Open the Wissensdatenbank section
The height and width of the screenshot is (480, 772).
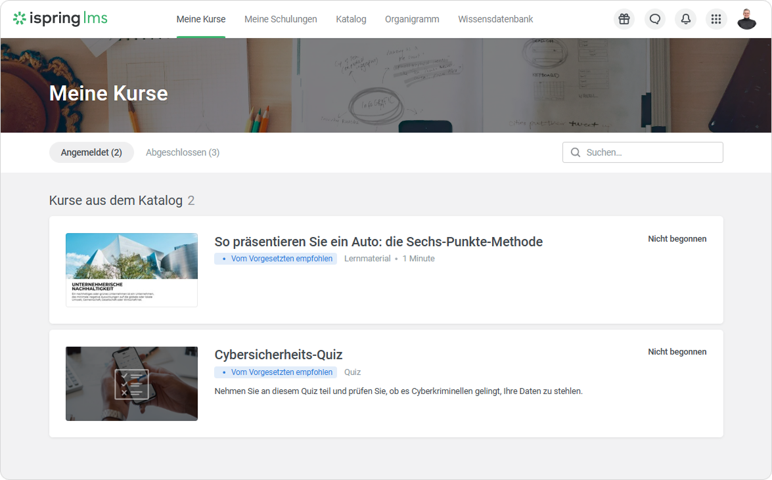pyautogui.click(x=495, y=19)
